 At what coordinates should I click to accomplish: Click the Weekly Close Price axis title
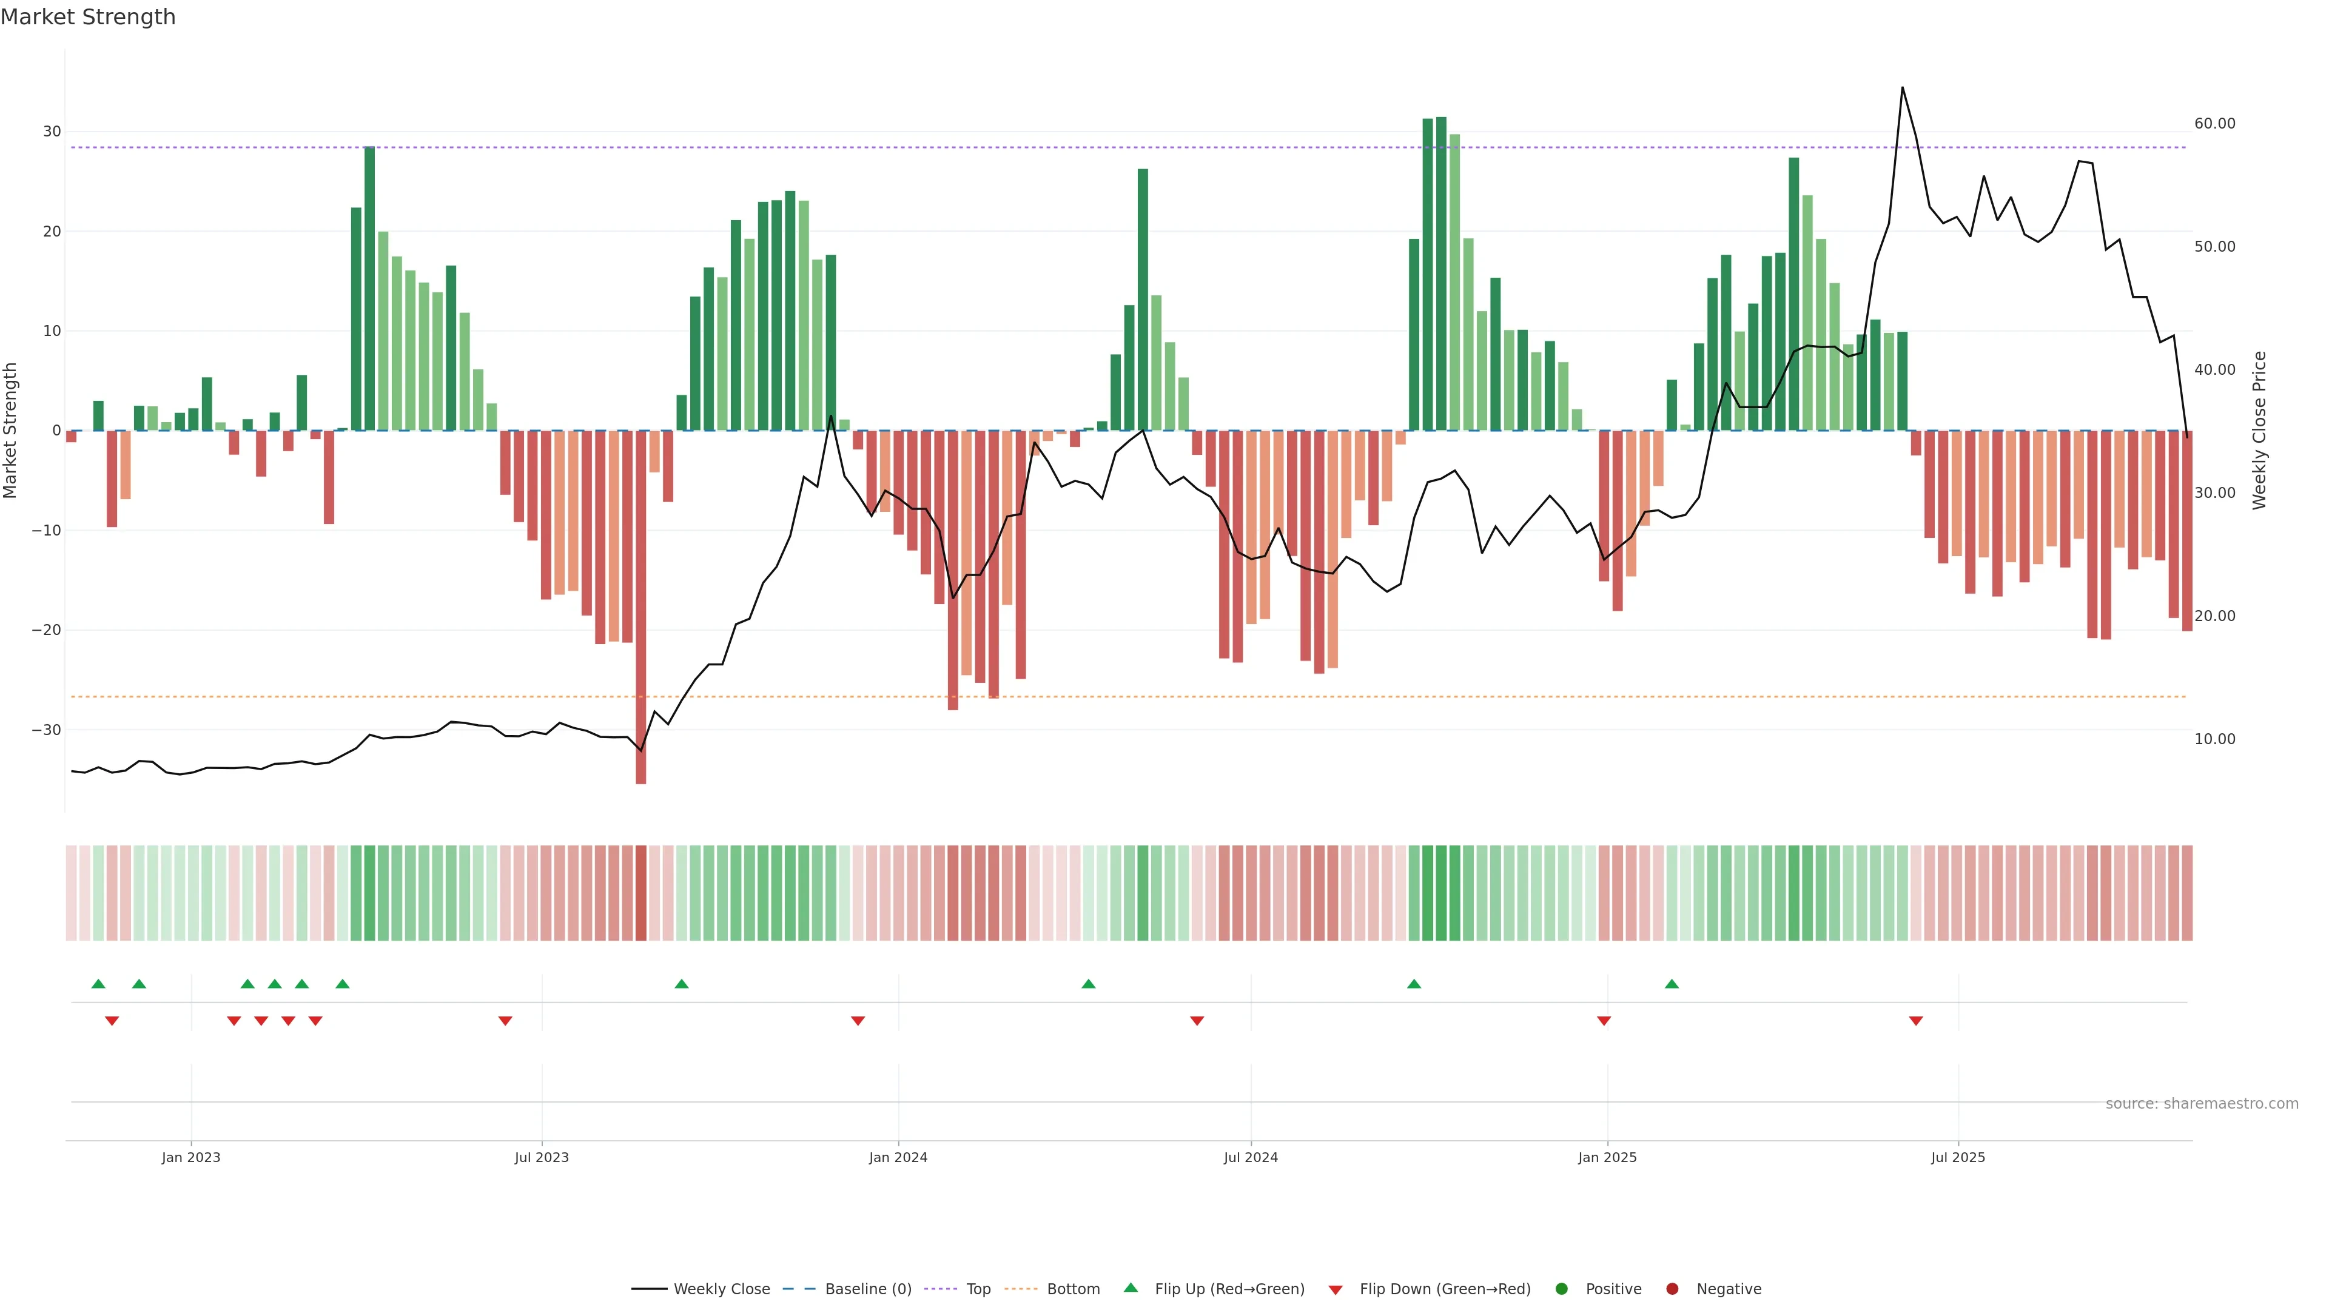pyautogui.click(x=2259, y=431)
